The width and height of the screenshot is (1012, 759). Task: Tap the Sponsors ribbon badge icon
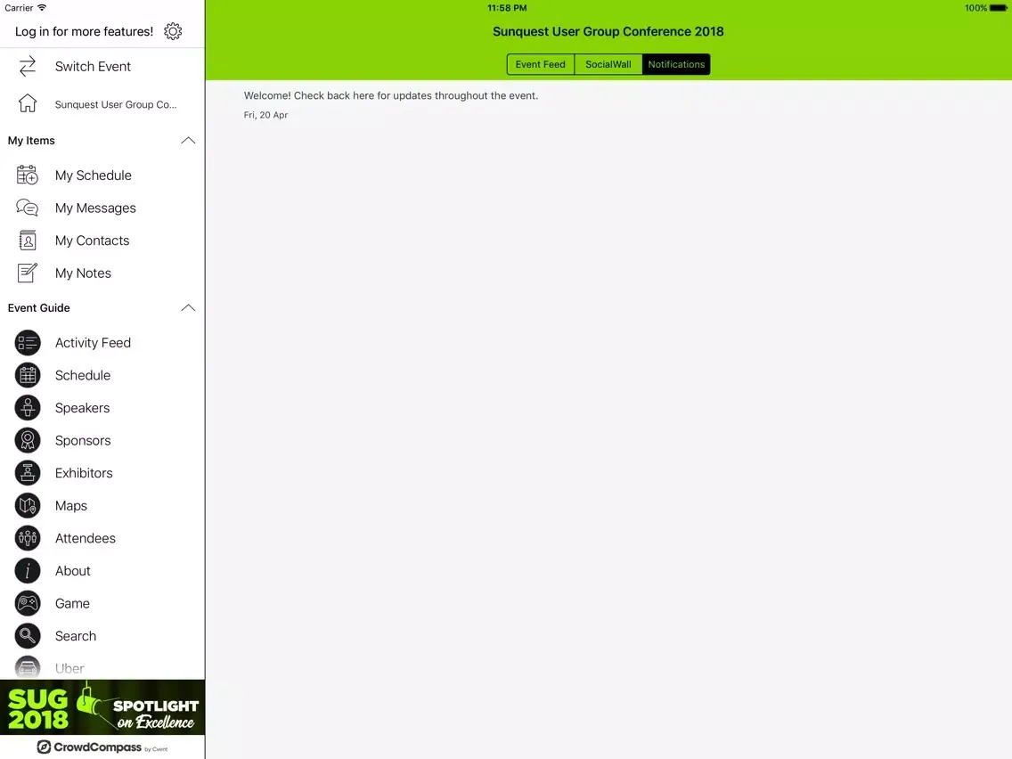coord(28,440)
